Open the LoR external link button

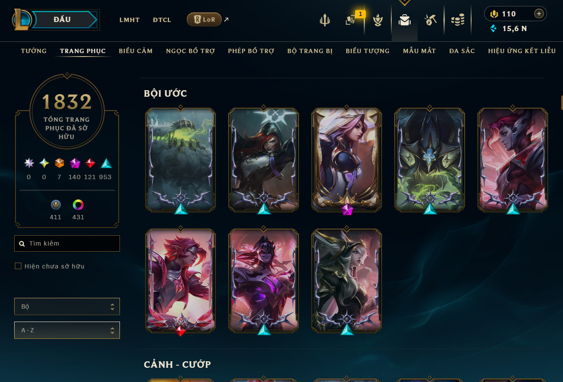click(204, 19)
